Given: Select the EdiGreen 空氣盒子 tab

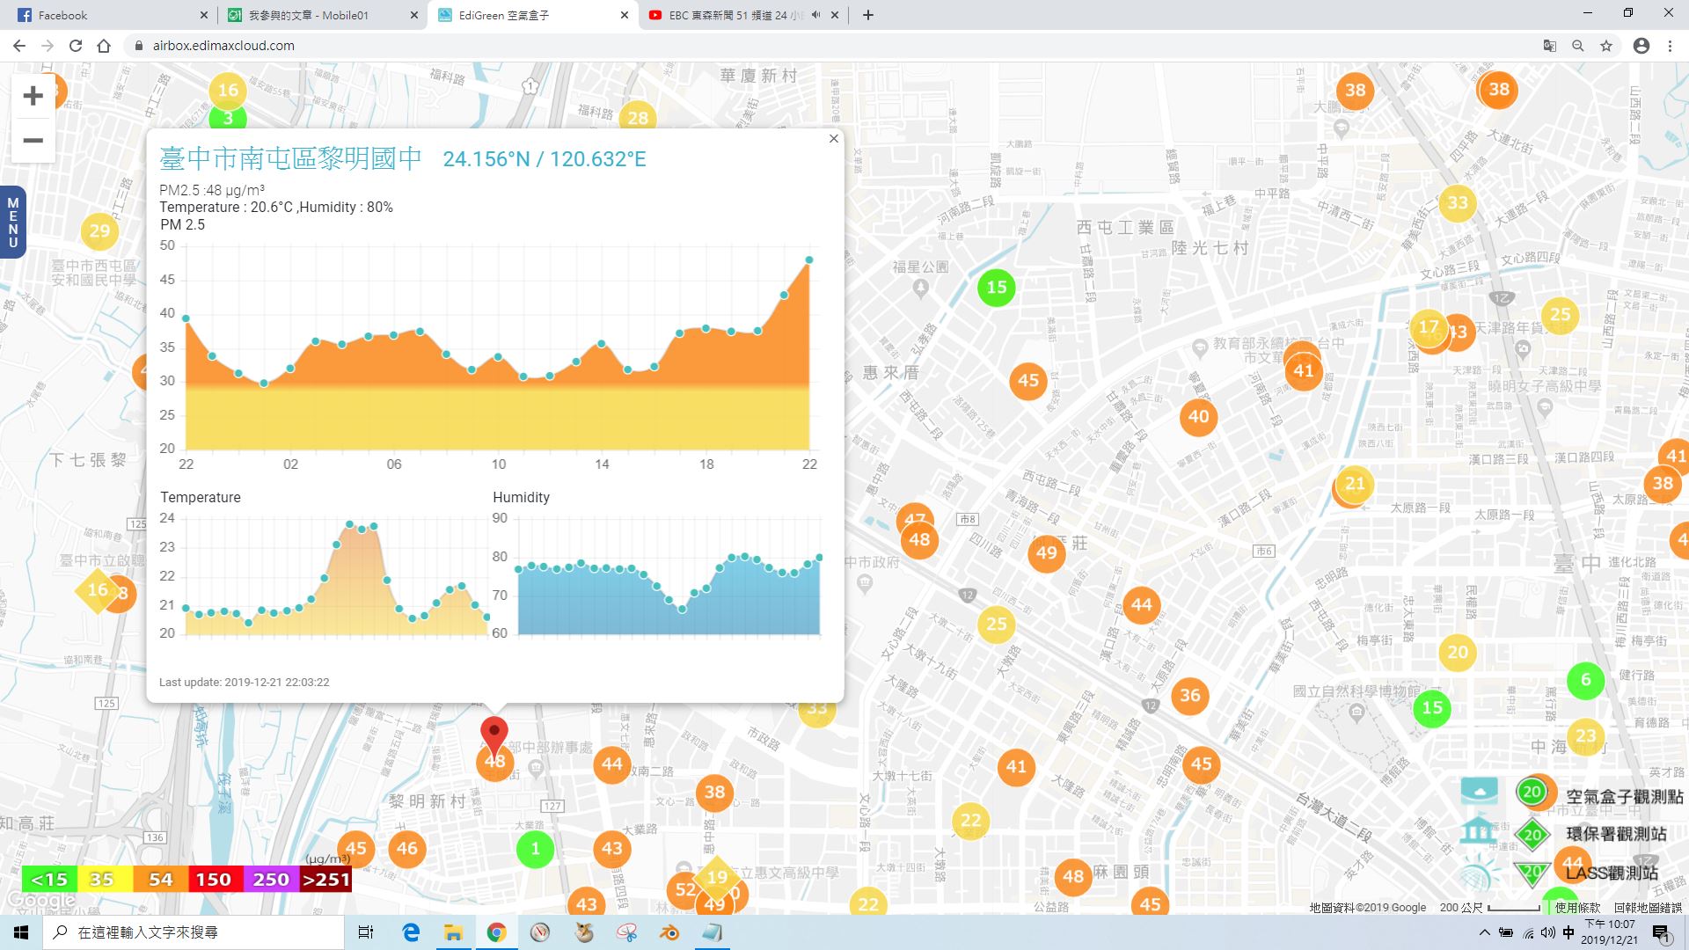Looking at the screenshot, I should [534, 15].
